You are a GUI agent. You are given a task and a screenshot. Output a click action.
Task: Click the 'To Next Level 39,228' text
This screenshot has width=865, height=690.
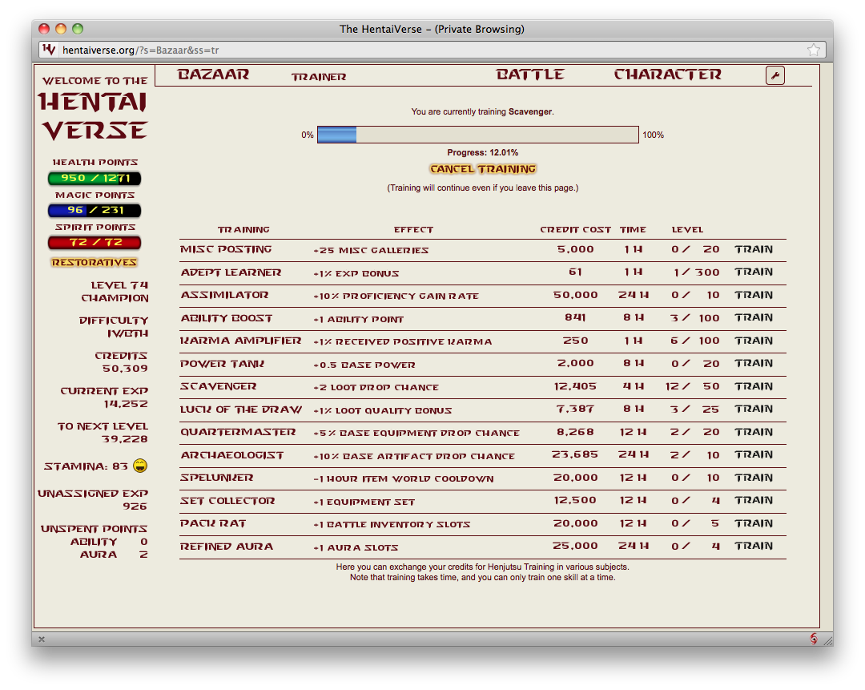pyautogui.click(x=103, y=433)
